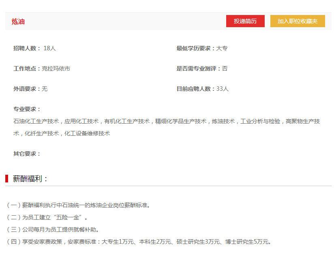Image resolution: width=334 pixels, height=255 pixels.
Task: Click the 其它要求 label
Action: (27, 154)
